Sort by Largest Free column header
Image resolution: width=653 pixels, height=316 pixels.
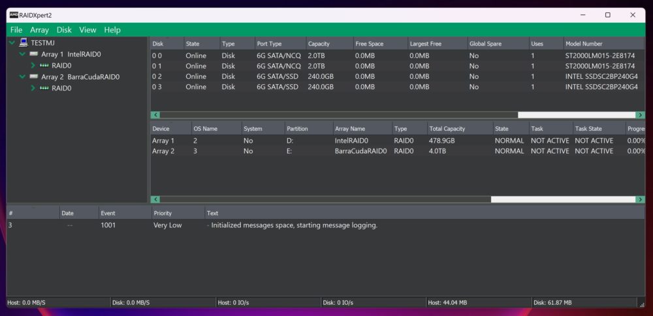(x=438, y=44)
